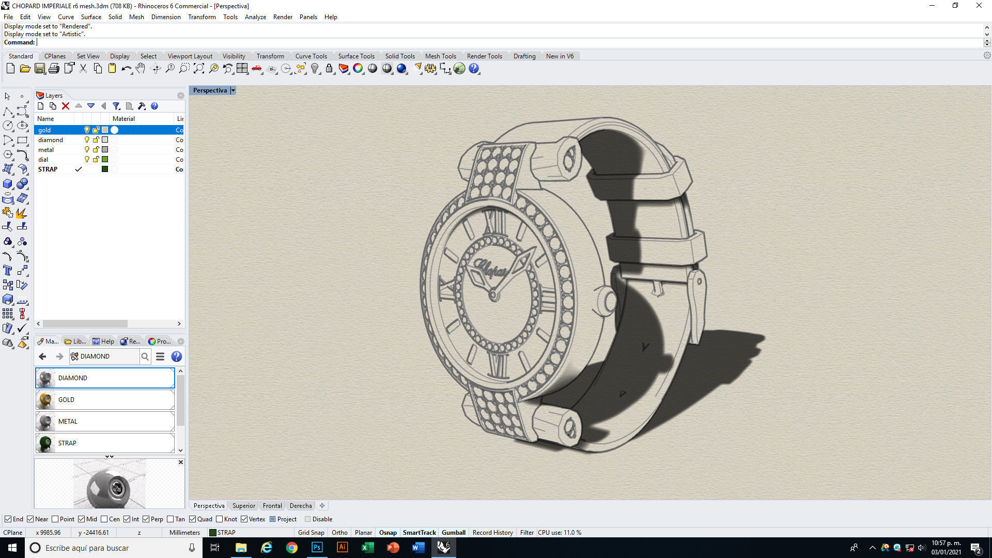The image size is (992, 558).
Task: Open a file with the folder icon
Action: 25,68
